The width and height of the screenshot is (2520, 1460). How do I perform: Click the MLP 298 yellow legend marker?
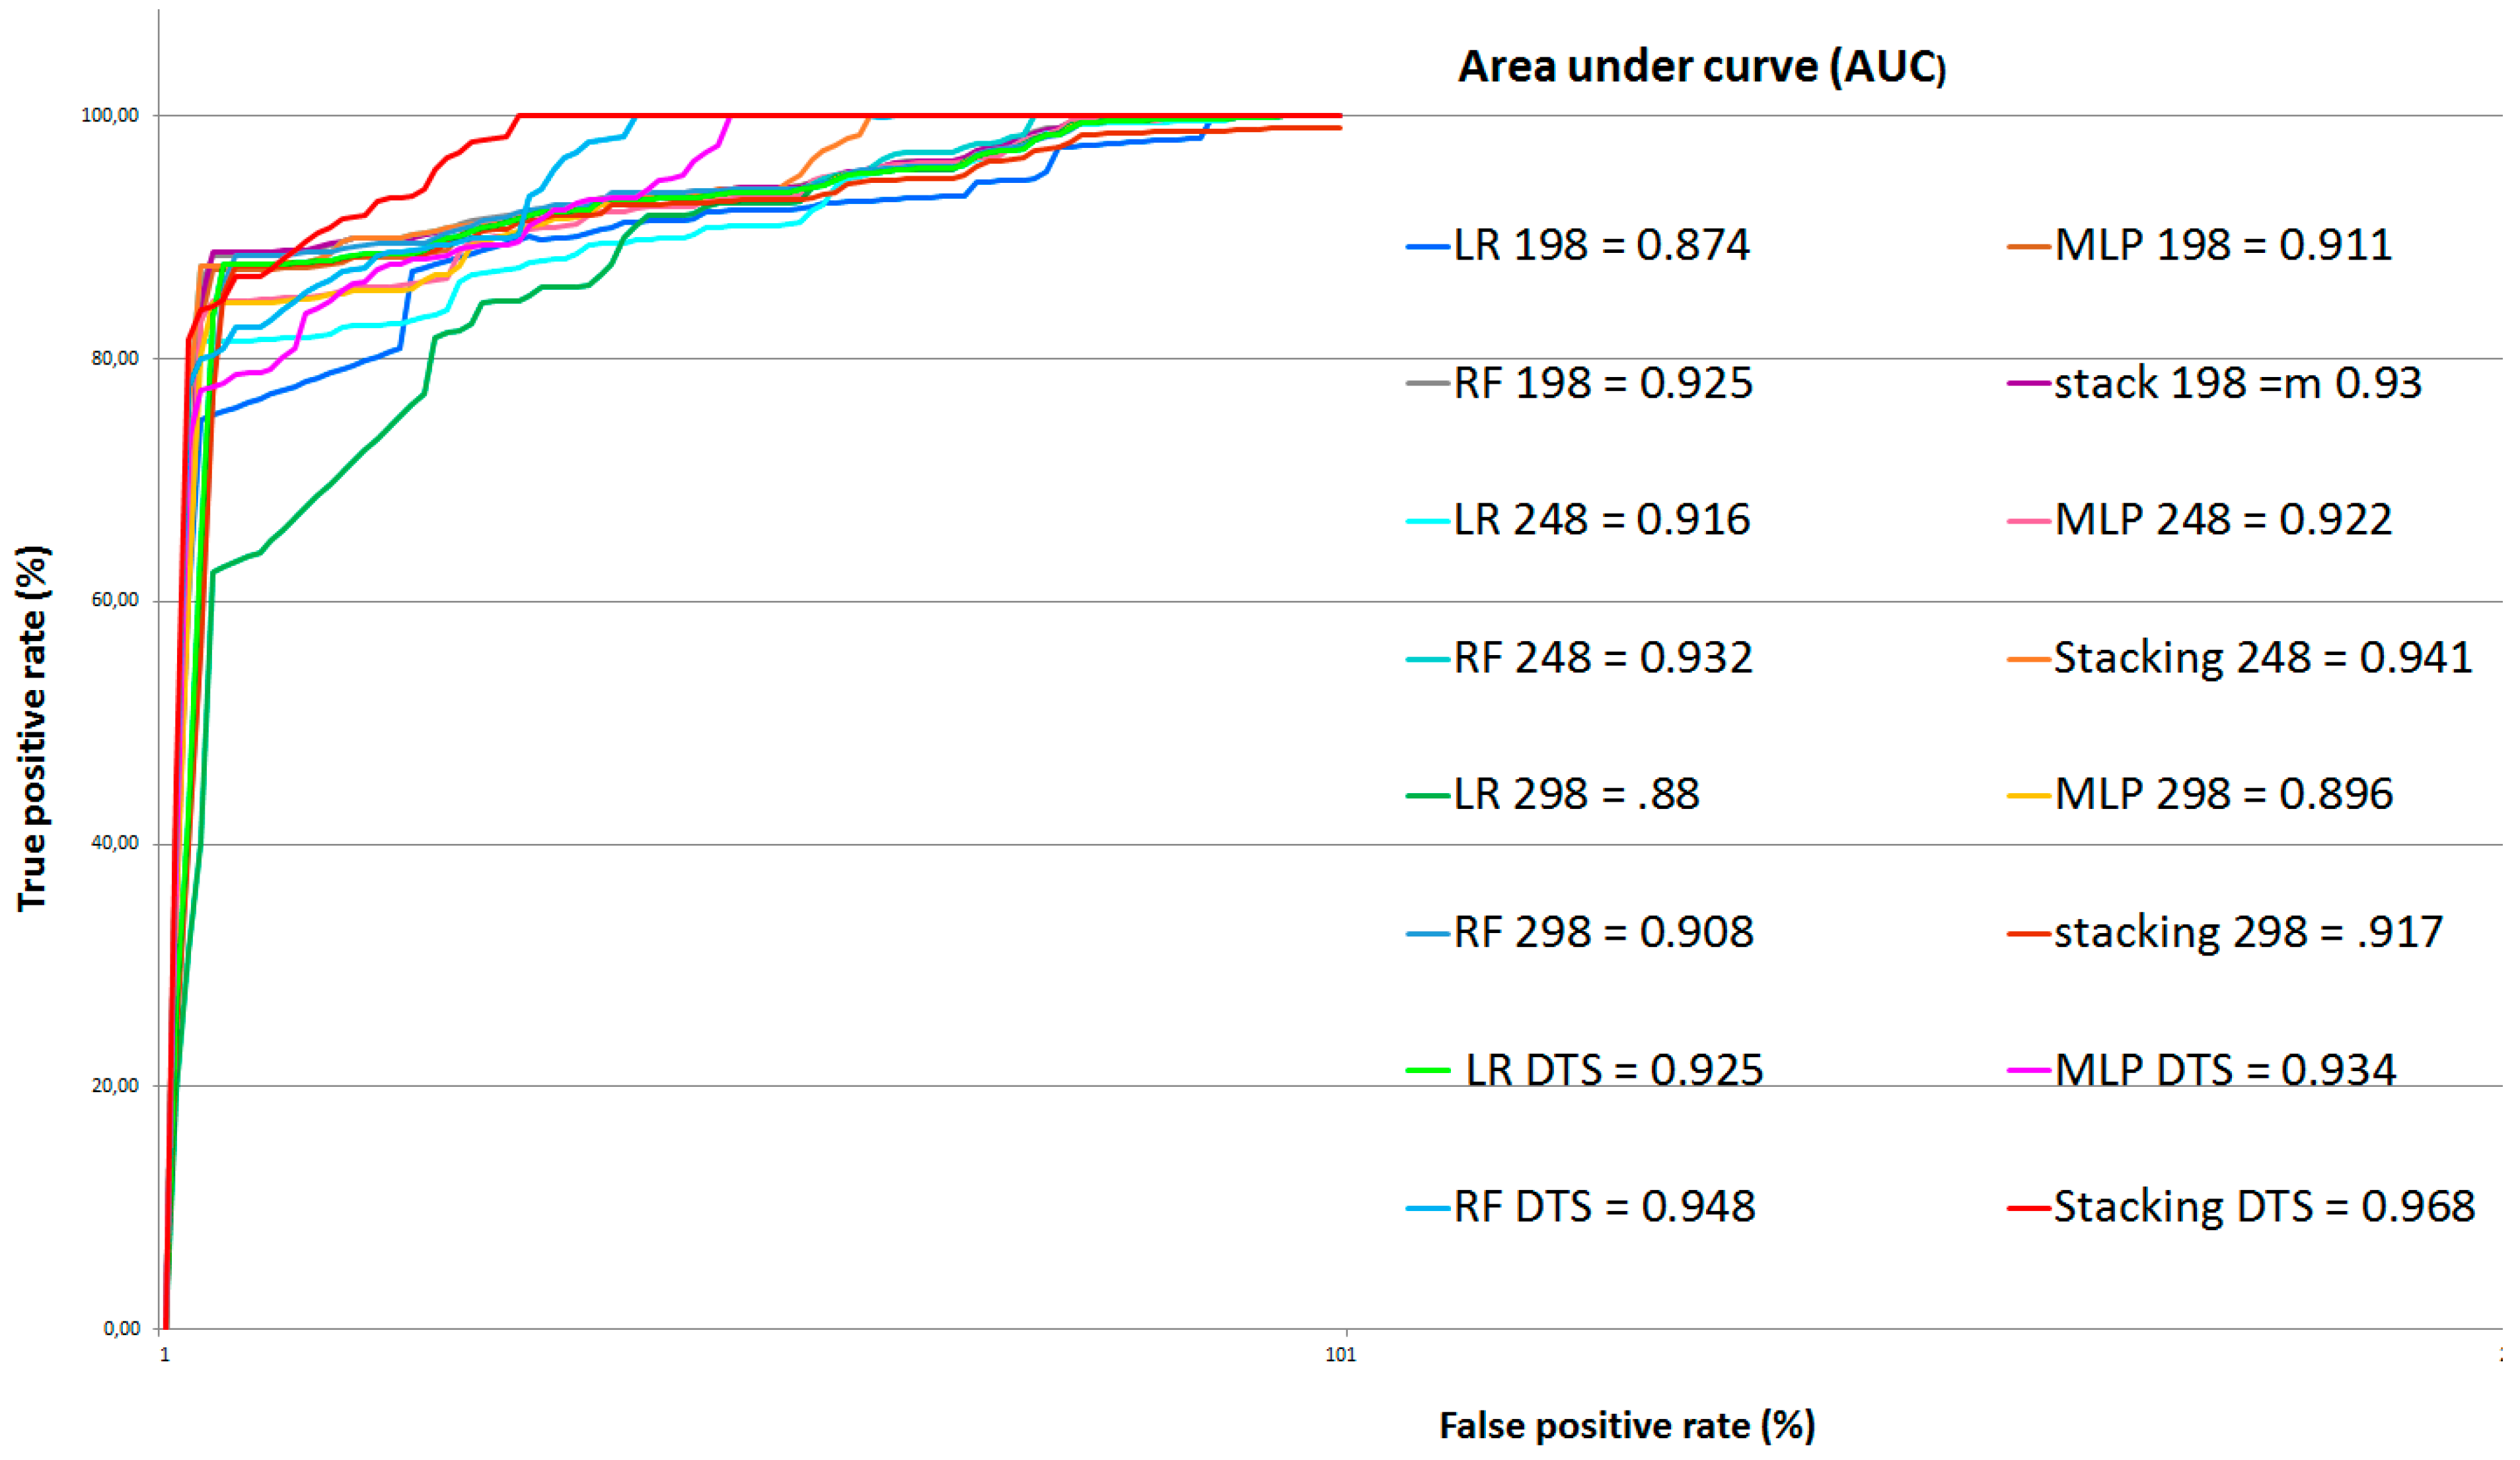(x=2028, y=796)
